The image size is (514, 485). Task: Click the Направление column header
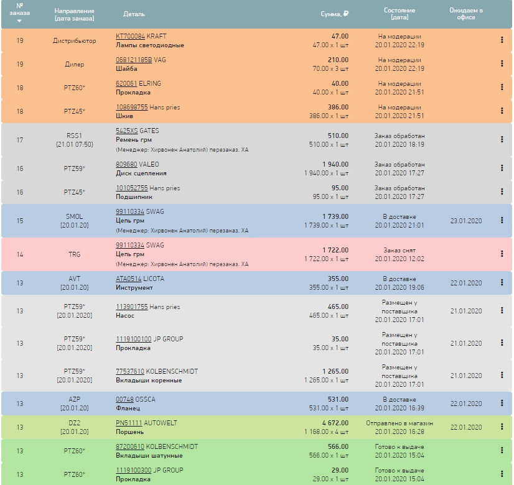[75, 14]
